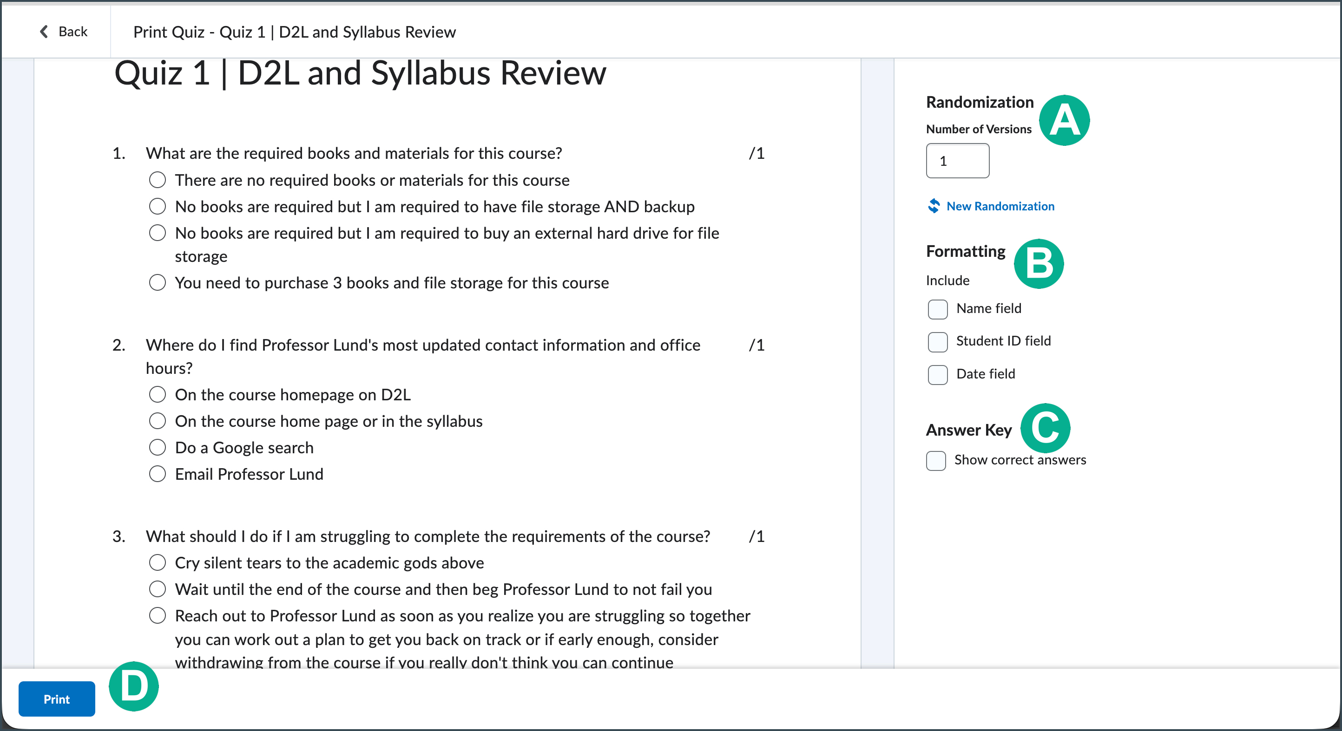Pick 'Email Professor Lund' radio button
The height and width of the screenshot is (731, 1342).
[158, 474]
